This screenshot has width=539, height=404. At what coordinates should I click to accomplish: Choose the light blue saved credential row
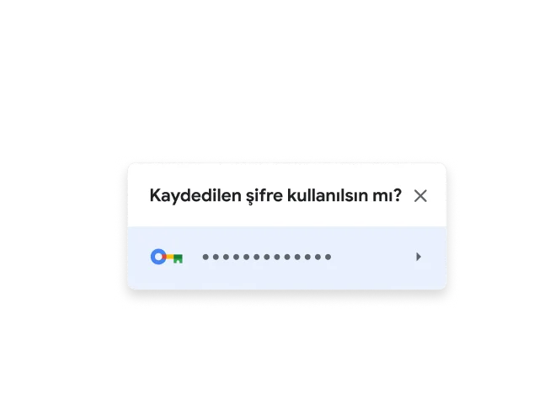(x=287, y=258)
